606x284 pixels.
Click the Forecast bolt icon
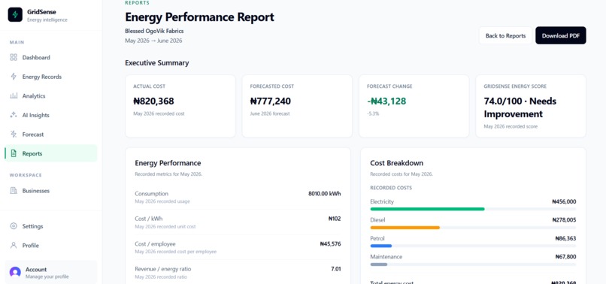click(x=14, y=134)
